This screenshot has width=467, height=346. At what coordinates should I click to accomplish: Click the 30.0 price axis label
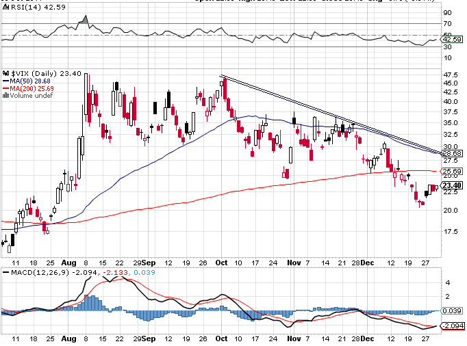(451, 146)
